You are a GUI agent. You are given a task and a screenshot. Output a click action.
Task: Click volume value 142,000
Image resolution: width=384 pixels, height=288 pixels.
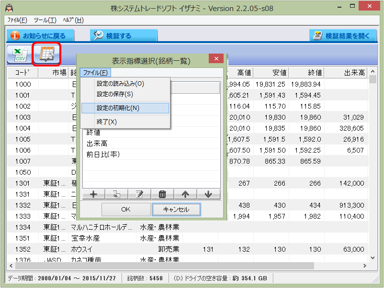351,183
